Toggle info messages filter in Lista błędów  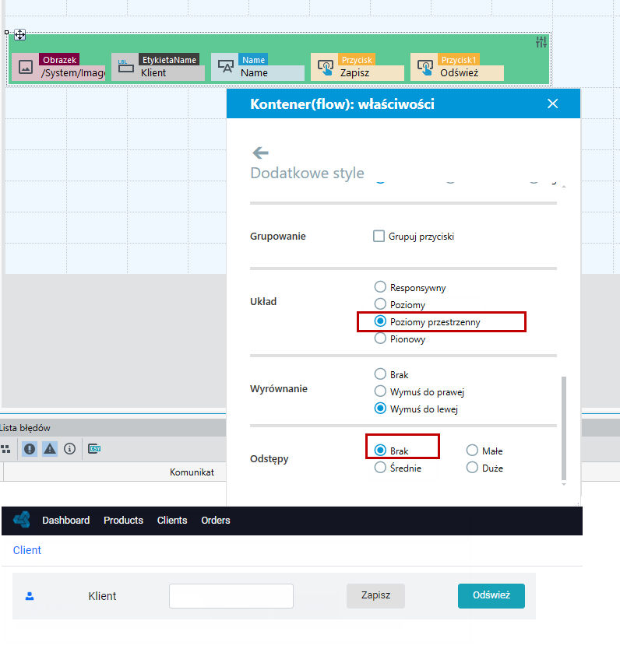tap(69, 449)
